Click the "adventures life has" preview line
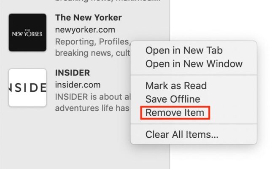 (x=92, y=108)
